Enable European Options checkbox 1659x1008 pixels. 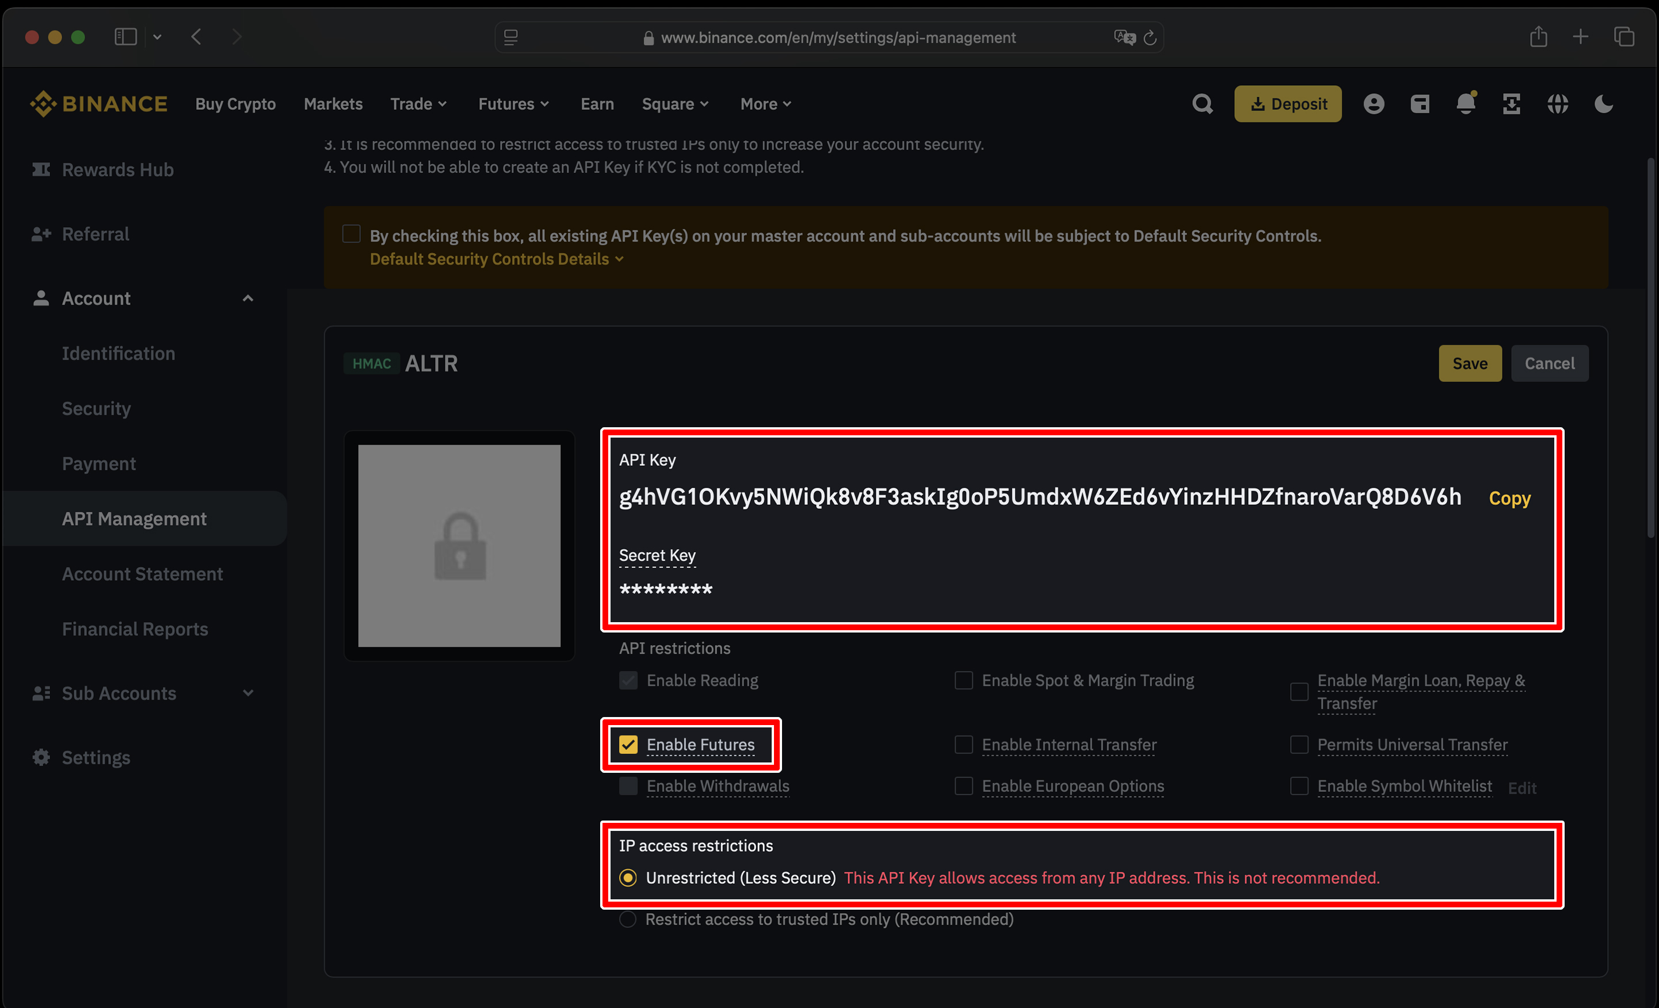point(963,786)
